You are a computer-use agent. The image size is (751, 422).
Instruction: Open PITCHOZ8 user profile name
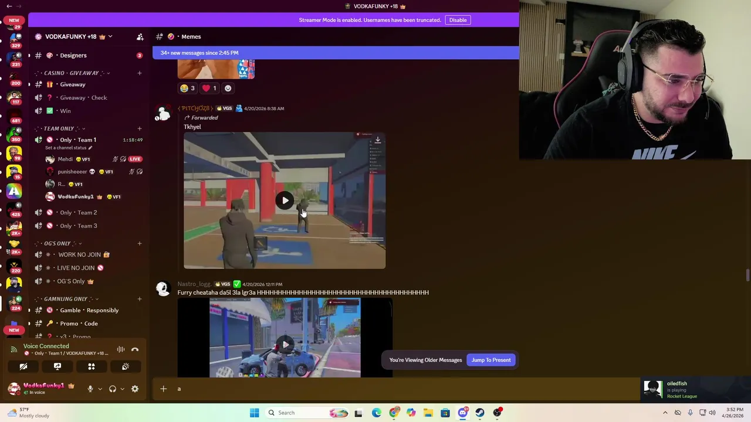[194, 108]
